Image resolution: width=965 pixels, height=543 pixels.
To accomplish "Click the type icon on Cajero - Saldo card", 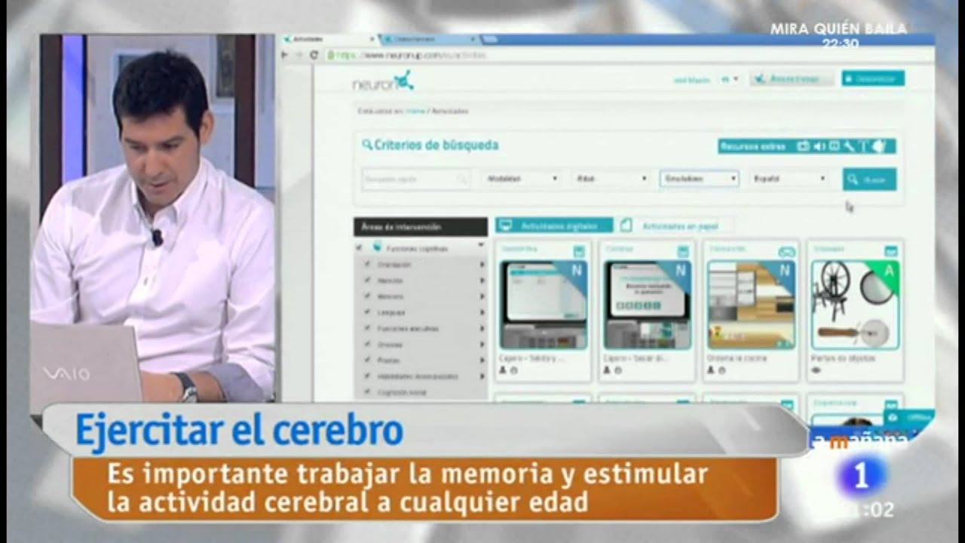I will point(579,251).
